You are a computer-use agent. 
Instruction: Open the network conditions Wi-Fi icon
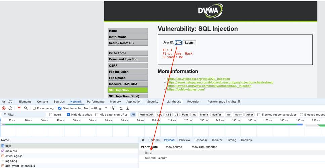(113, 108)
